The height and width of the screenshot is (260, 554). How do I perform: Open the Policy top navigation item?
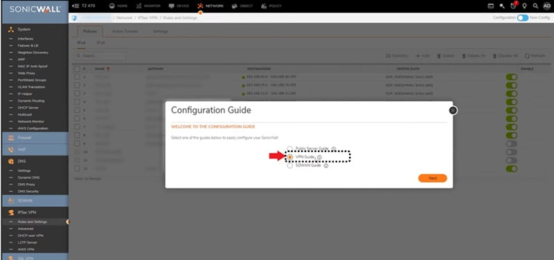coord(271,6)
